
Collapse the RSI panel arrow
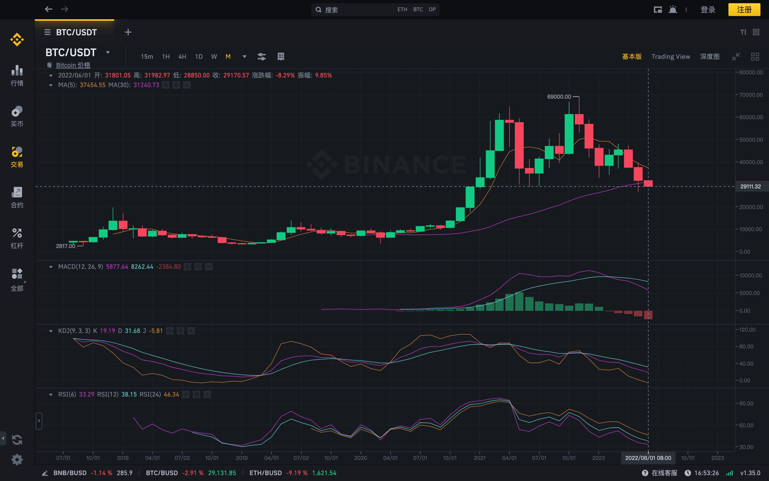point(50,395)
